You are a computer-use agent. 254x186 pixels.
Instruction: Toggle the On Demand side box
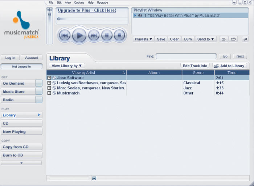[x=39, y=83]
